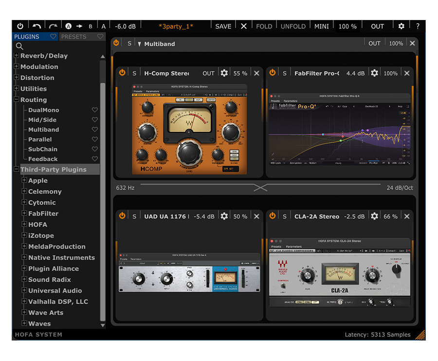Click the global OUT button in top bar
438x361 pixels.
point(377,27)
